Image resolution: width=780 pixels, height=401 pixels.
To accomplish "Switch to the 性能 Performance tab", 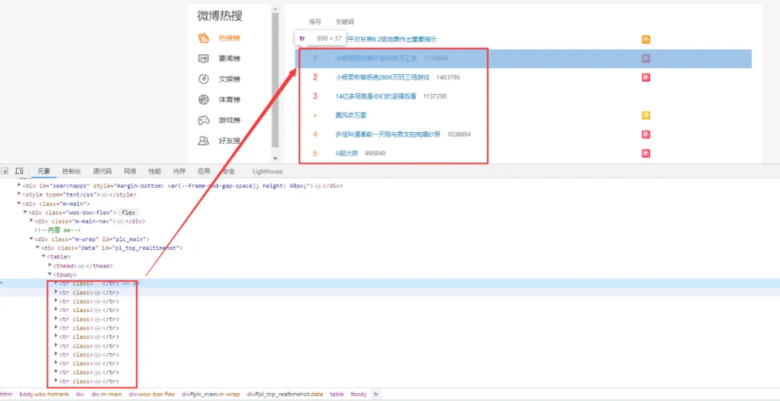I will point(155,171).
